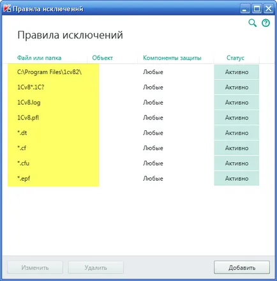Toggle Активно status for *.dt
277x281 pixels.
[237, 133]
